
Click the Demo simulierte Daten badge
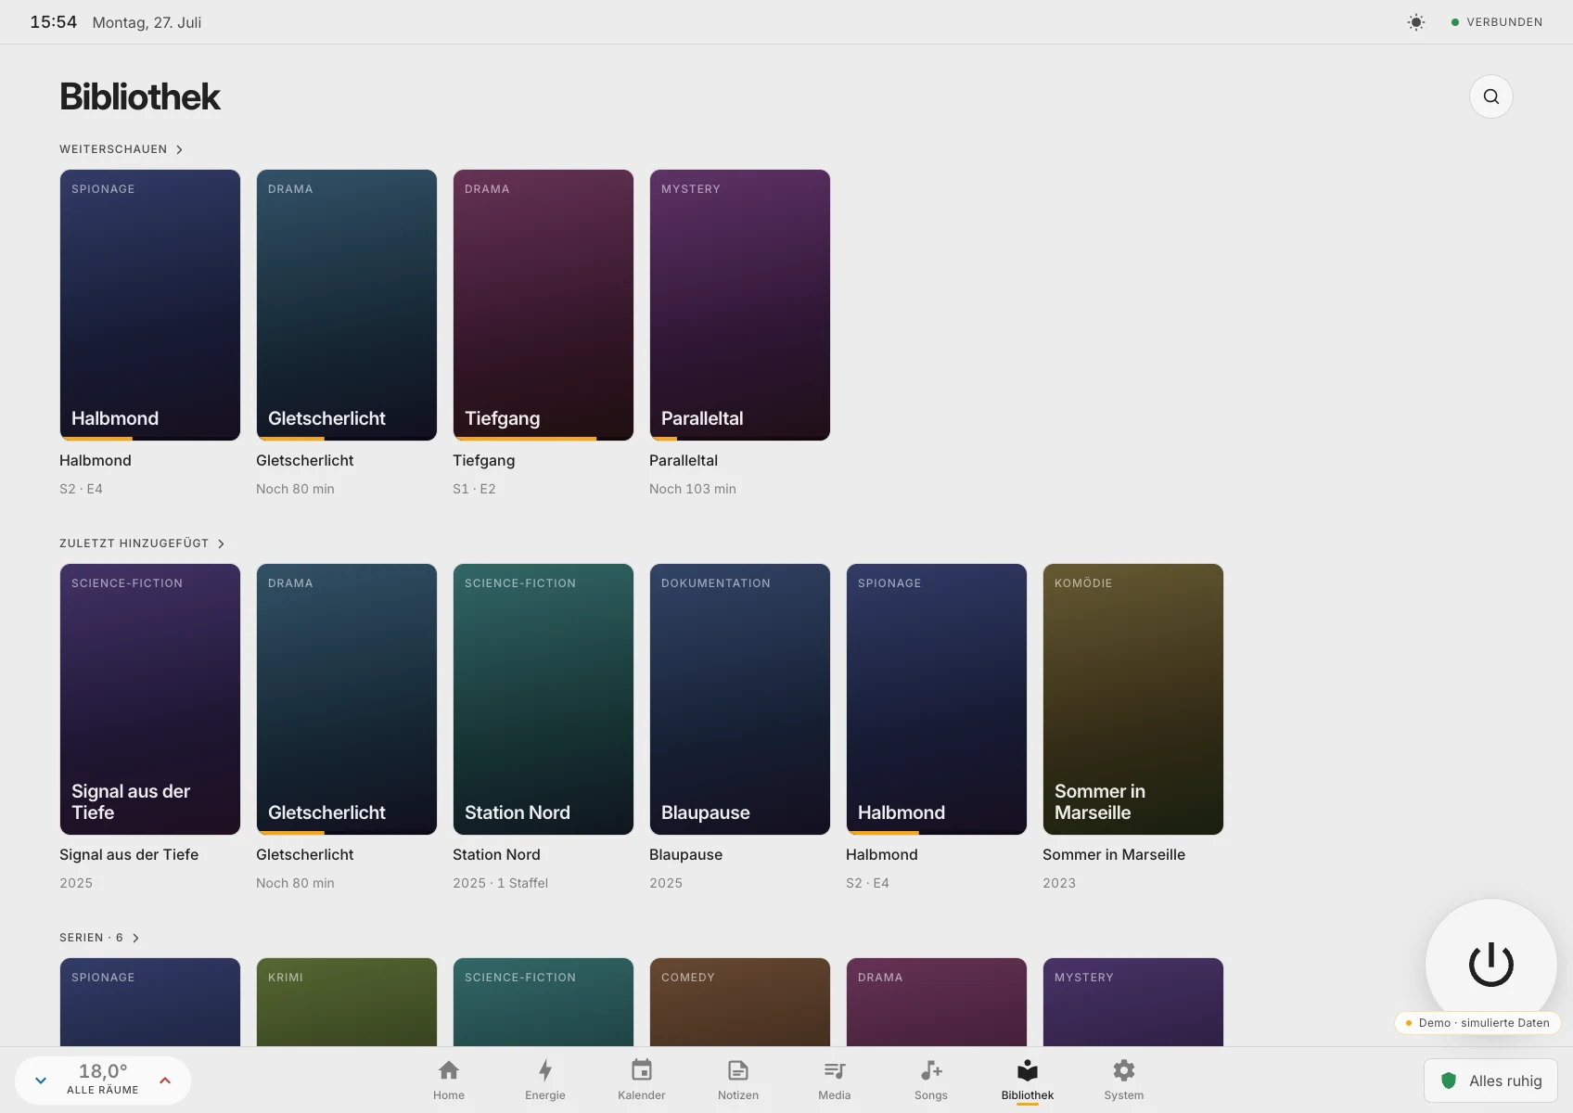click(1477, 1023)
